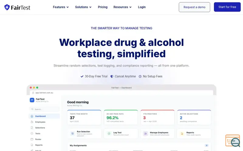The height and width of the screenshot is (151, 243).
Task: Select Dashboard in the sidebar
Action: [x=44, y=116]
